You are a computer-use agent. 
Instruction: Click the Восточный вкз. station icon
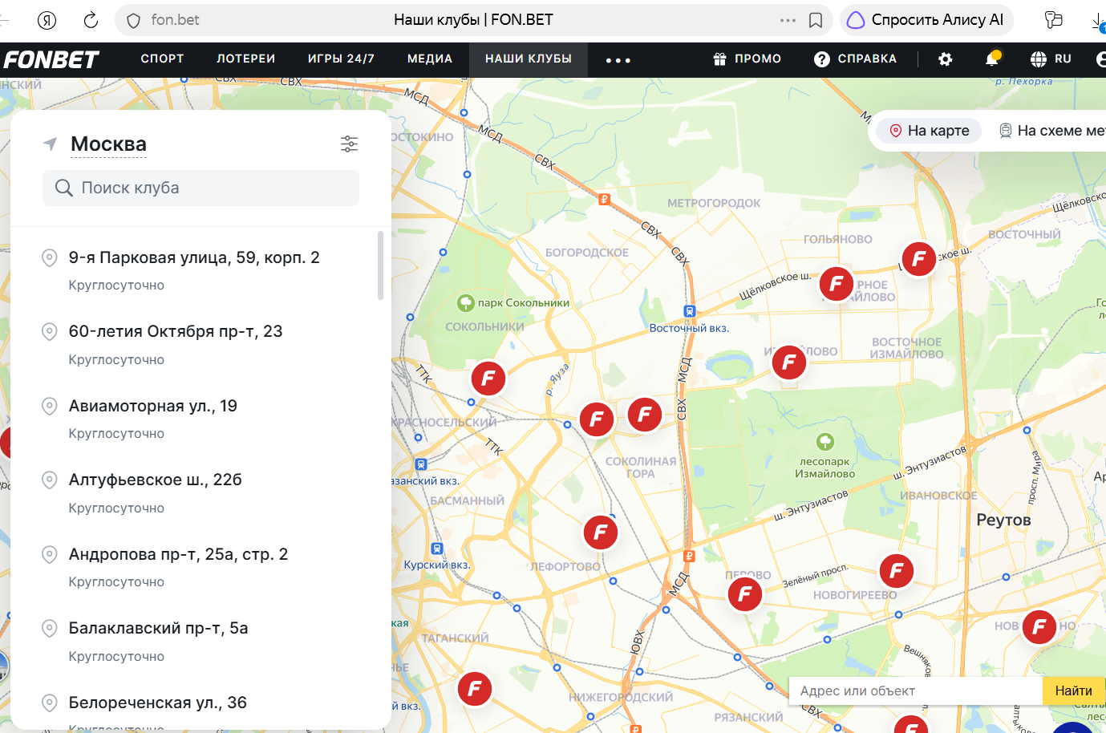coord(689,311)
